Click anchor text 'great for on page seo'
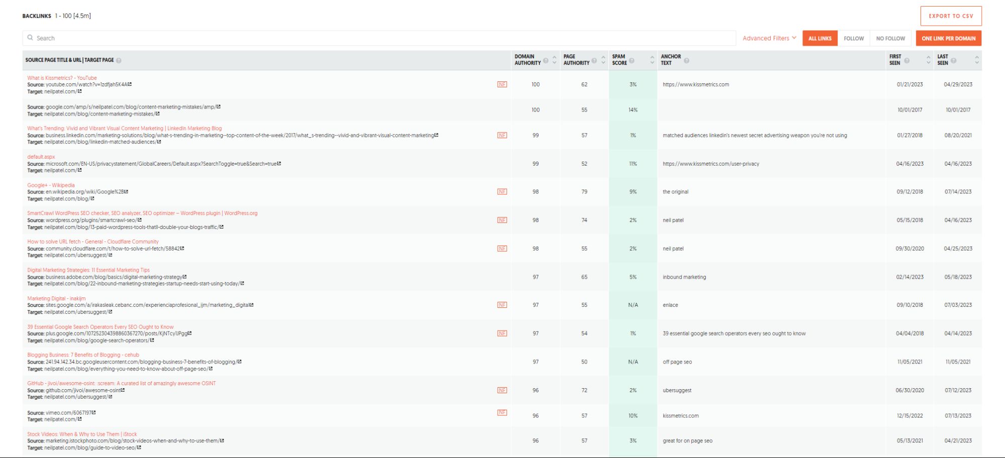The height and width of the screenshot is (458, 1005). pyautogui.click(x=687, y=441)
